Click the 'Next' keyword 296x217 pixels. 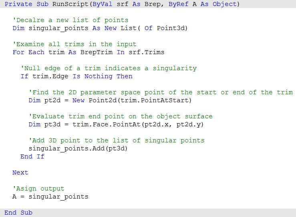click(20, 172)
